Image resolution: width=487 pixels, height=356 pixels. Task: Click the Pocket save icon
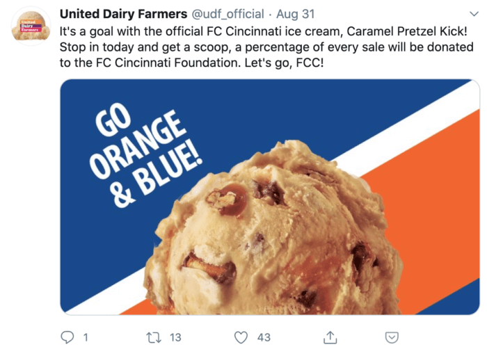click(x=393, y=337)
